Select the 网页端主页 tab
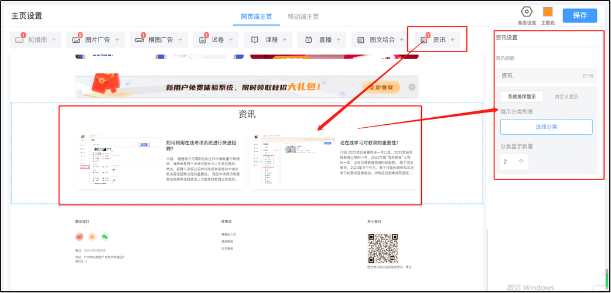611x293 pixels. (257, 16)
